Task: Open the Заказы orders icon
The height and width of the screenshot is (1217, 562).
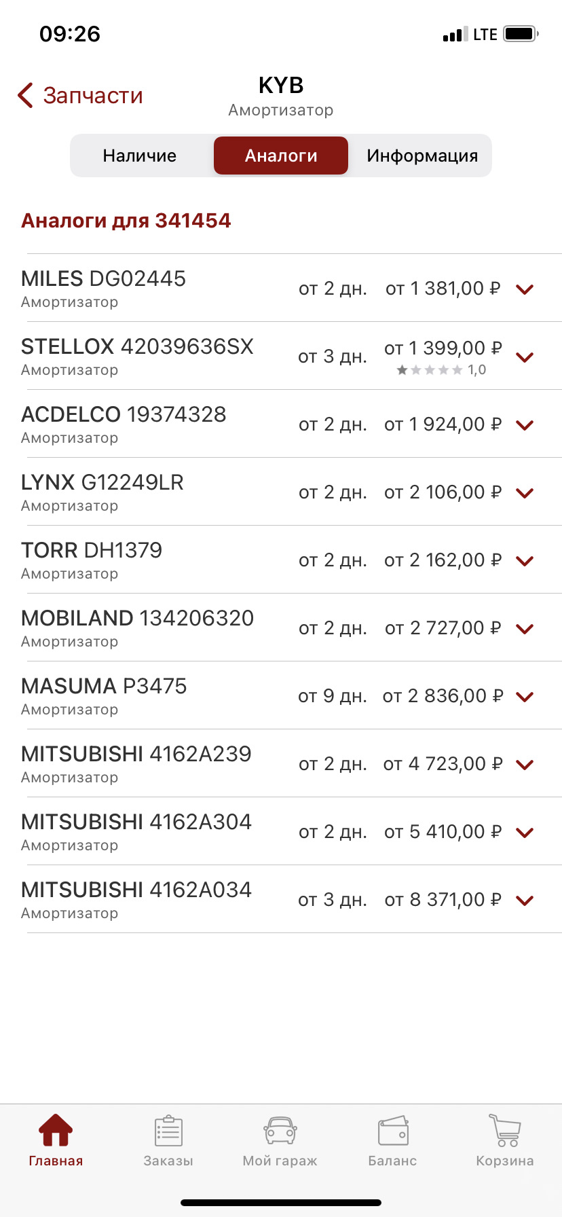Action: point(168,1131)
